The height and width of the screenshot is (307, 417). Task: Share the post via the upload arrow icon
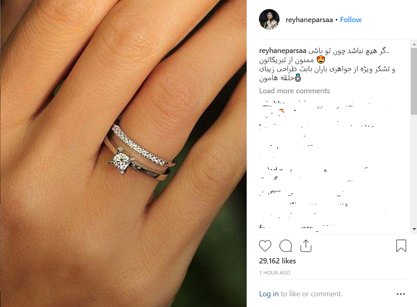pyautogui.click(x=306, y=245)
